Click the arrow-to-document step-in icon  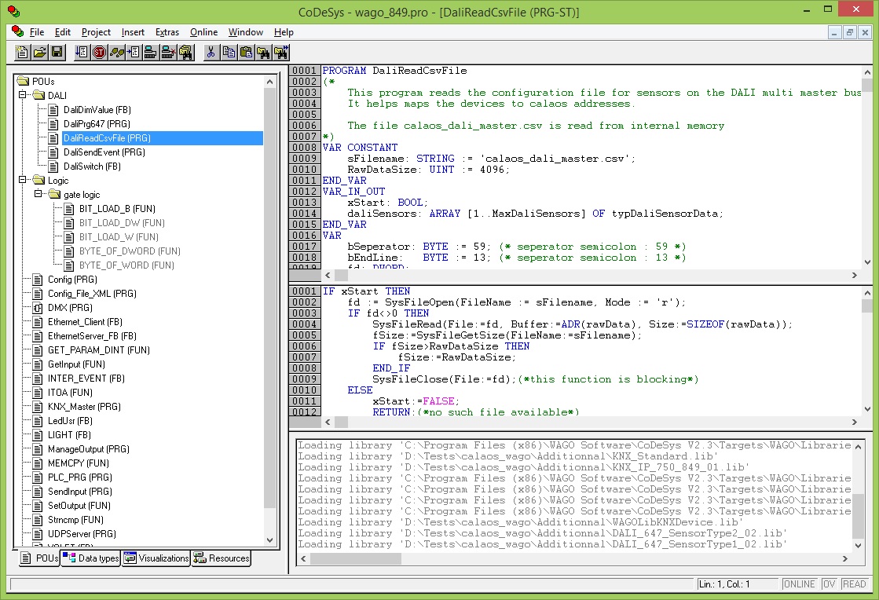click(x=134, y=53)
